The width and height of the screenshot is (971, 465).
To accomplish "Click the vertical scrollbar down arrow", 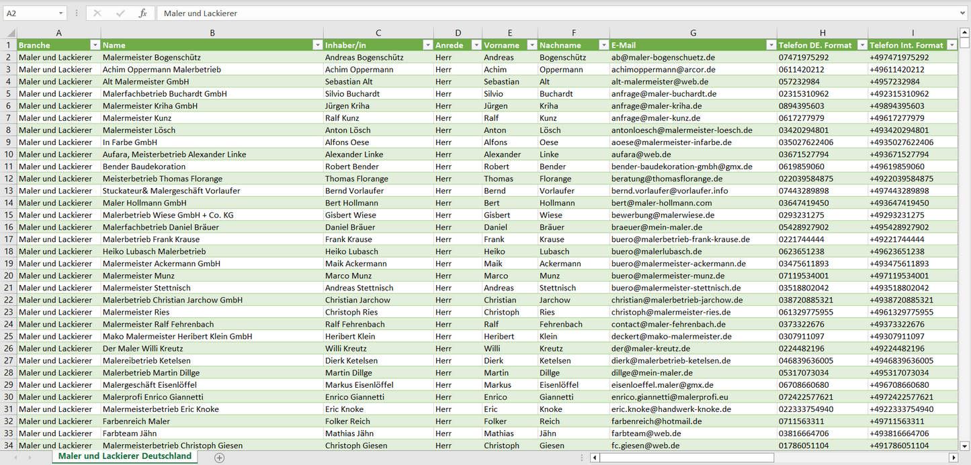I will [965, 445].
